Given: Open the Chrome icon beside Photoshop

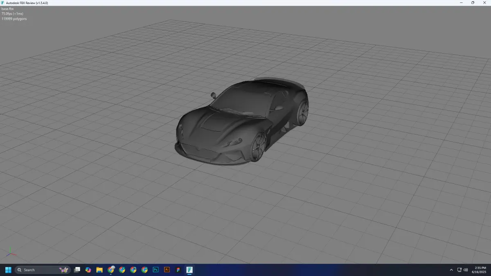Looking at the screenshot, I should click(144, 270).
